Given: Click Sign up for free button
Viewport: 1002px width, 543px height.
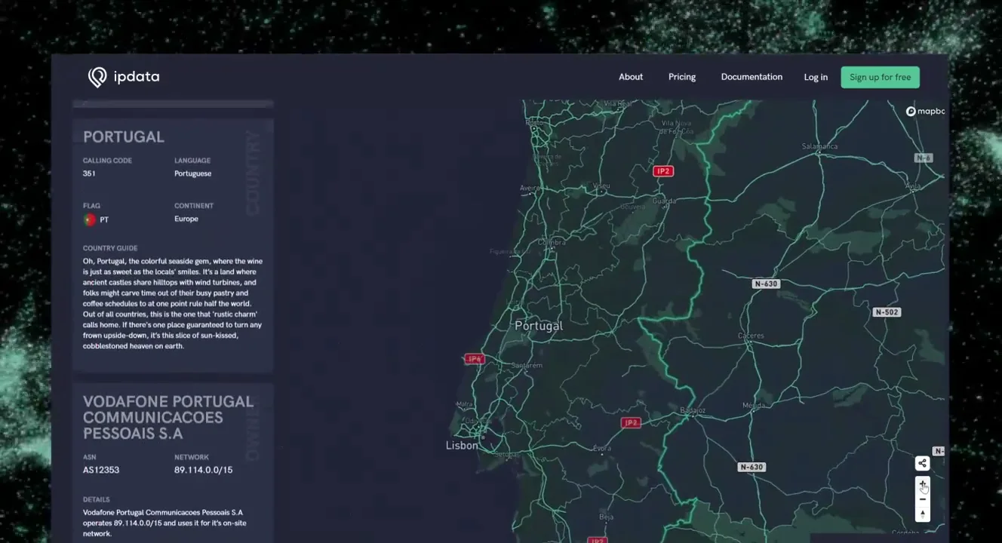Looking at the screenshot, I should pyautogui.click(x=880, y=77).
